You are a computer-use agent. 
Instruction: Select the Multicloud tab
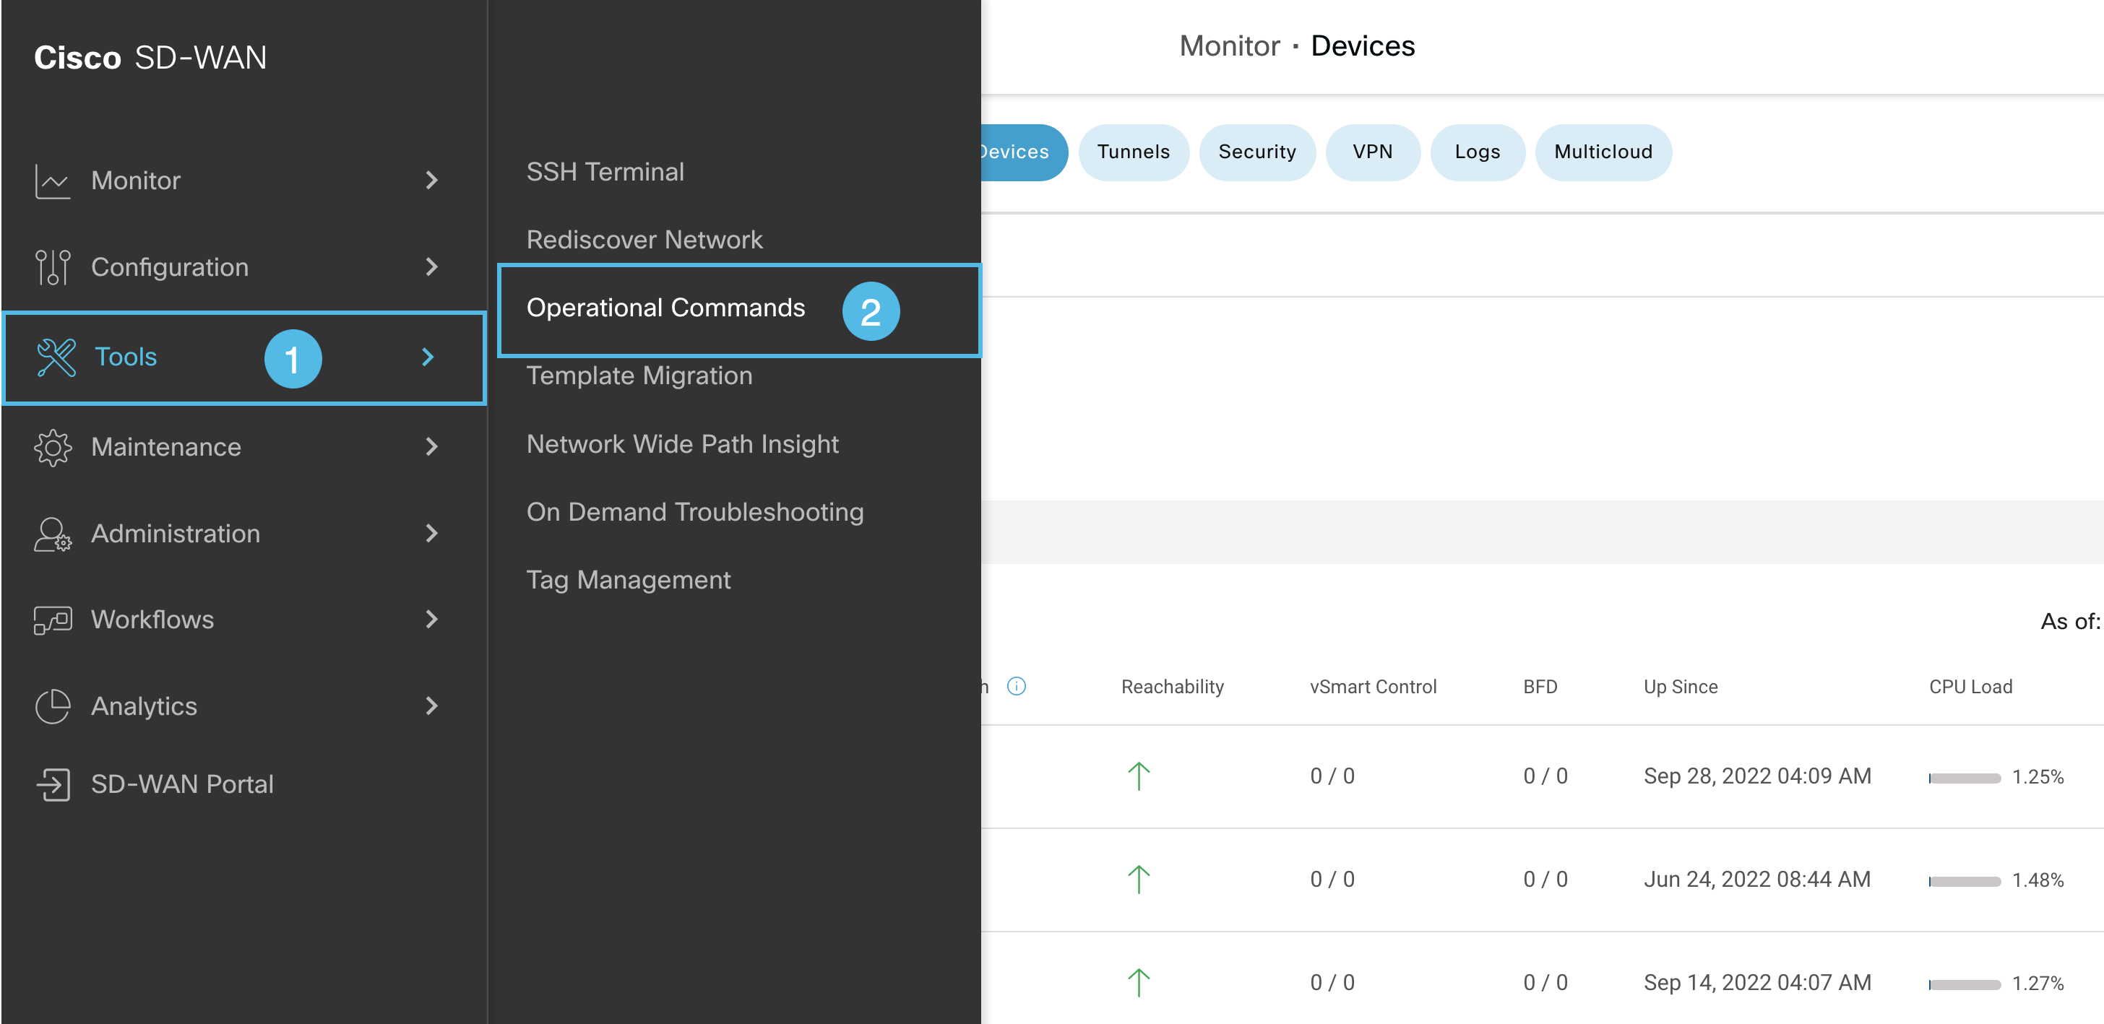(x=1603, y=152)
